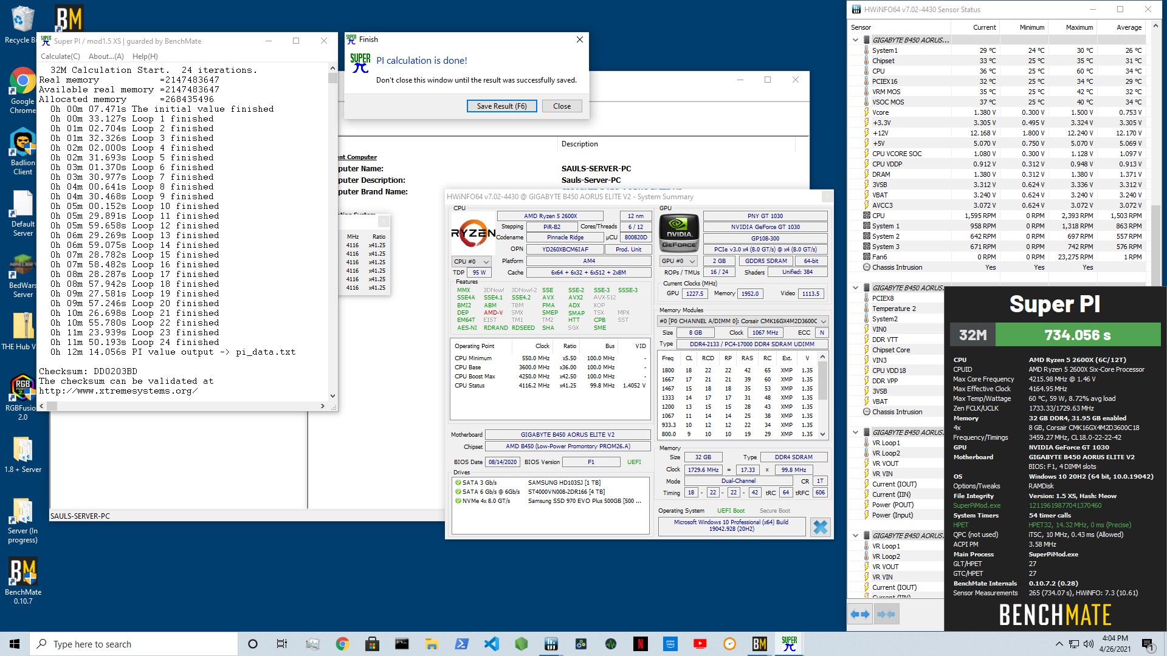The height and width of the screenshot is (656, 1167).
Task: Collapse first GIGABYTE B450 AORUS sensor group
Action: pos(856,40)
